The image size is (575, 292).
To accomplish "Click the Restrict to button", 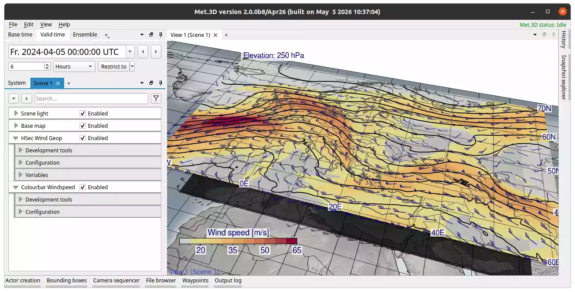I will point(114,67).
